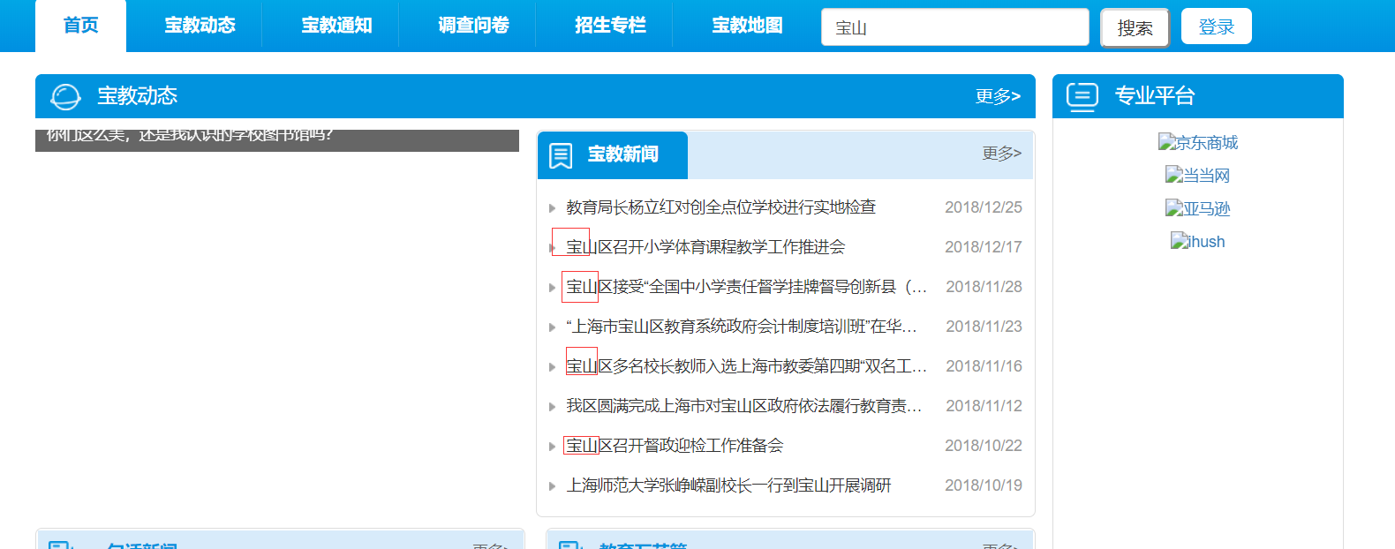
Task: Click the 登录 button
Action: click(1217, 26)
